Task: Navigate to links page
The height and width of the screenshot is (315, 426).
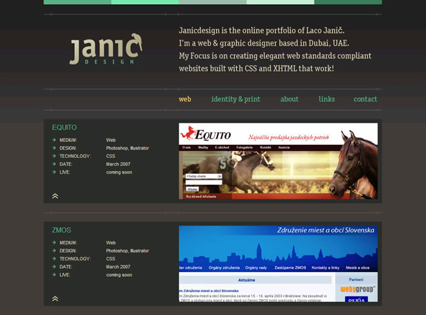Action: coord(327,99)
